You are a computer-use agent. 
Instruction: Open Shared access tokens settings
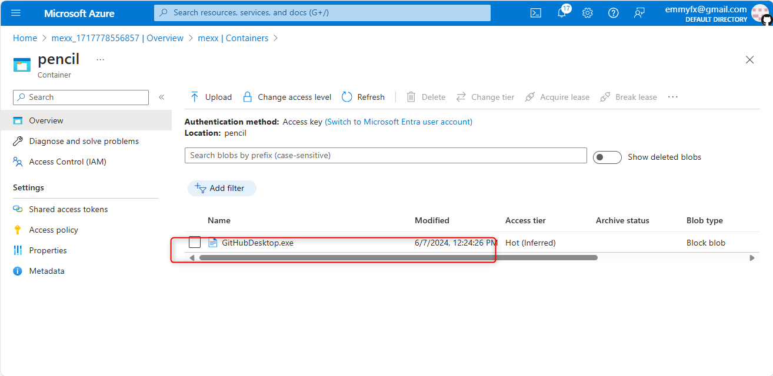[x=68, y=209]
